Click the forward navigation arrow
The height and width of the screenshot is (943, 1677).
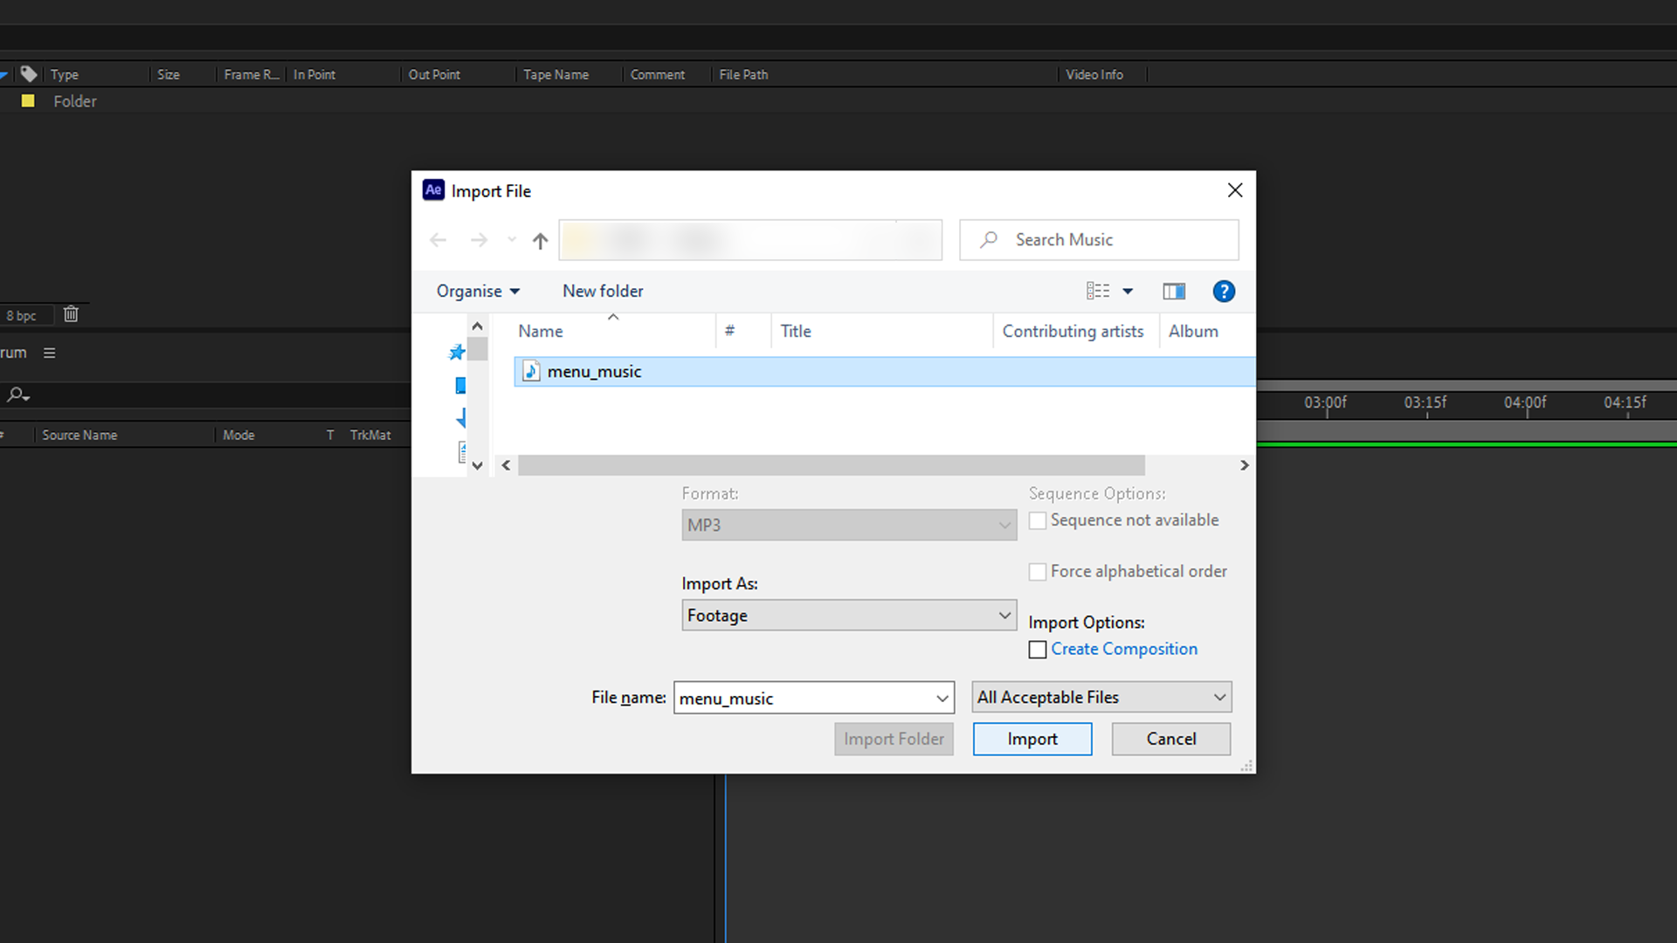pos(479,240)
